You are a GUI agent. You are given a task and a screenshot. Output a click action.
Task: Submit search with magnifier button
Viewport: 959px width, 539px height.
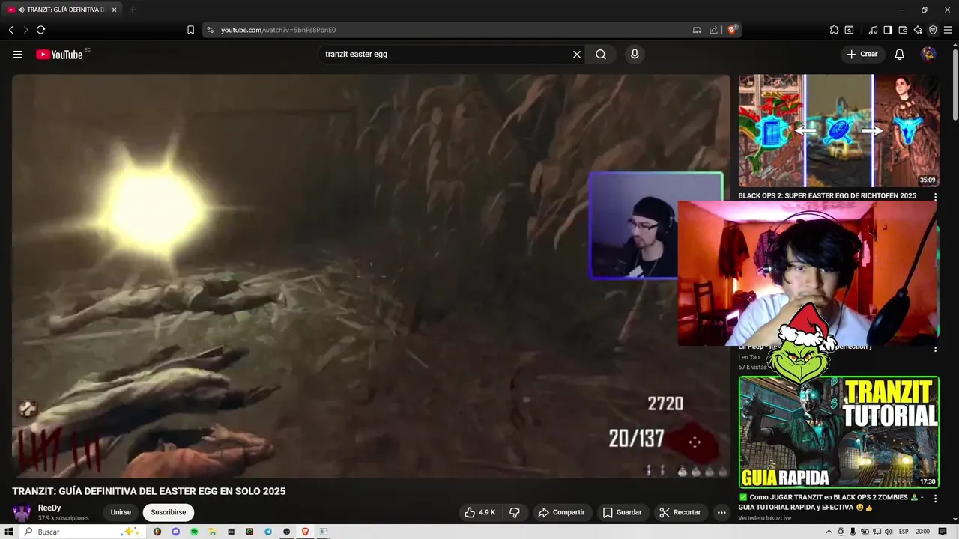click(x=601, y=55)
